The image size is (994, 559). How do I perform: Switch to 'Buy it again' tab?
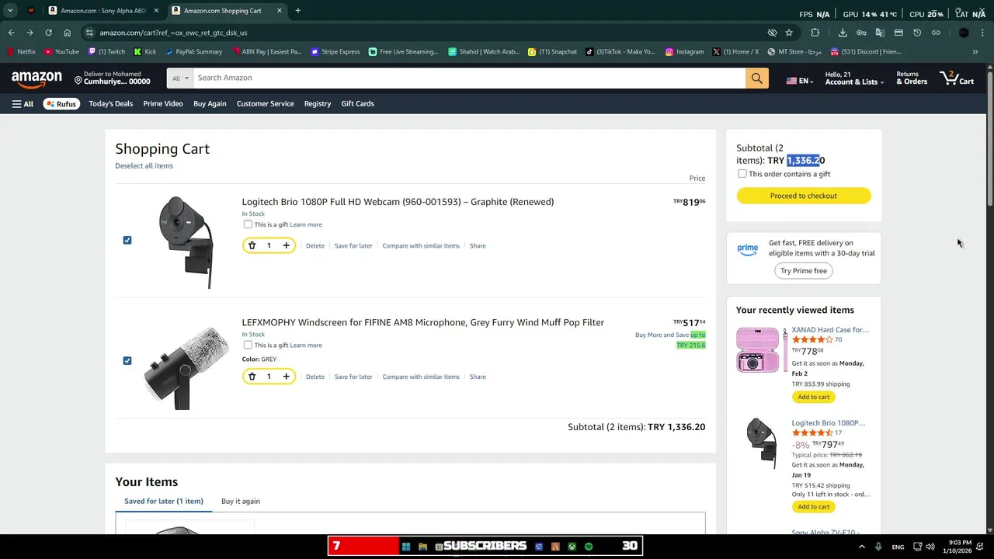coord(241,501)
